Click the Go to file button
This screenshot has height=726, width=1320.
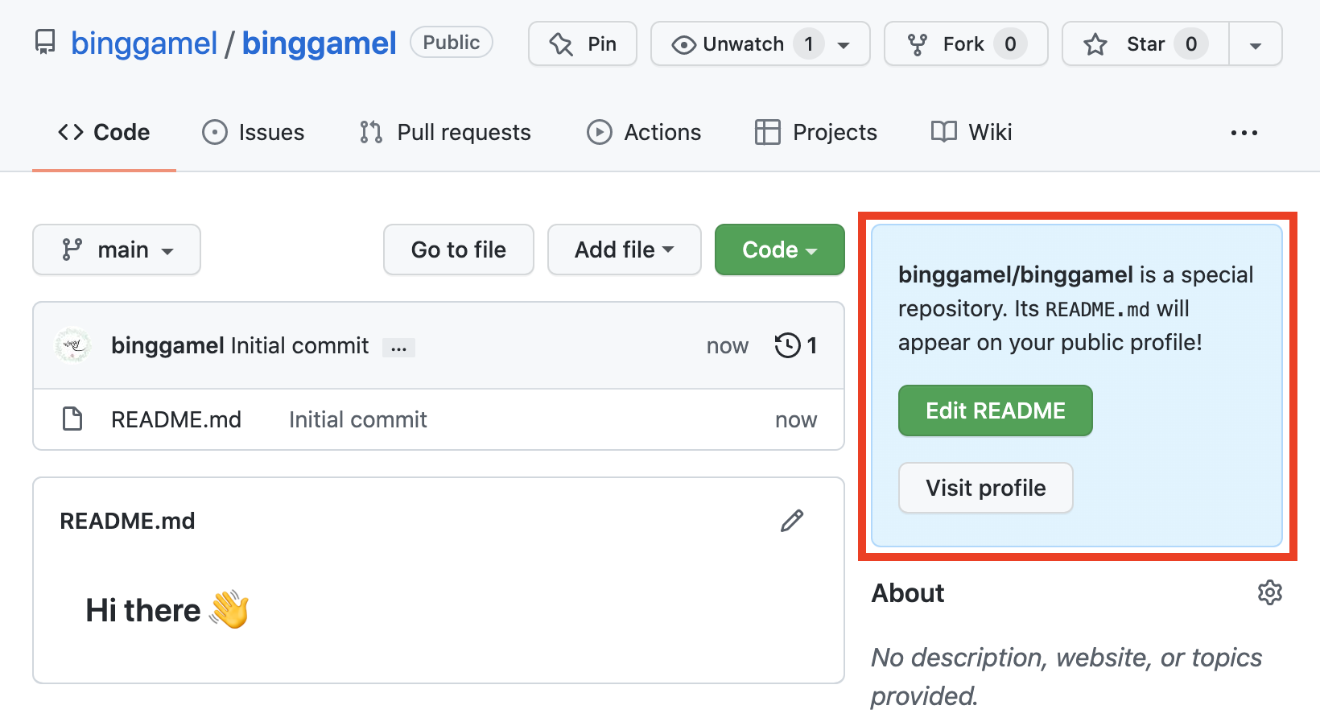[x=459, y=250]
